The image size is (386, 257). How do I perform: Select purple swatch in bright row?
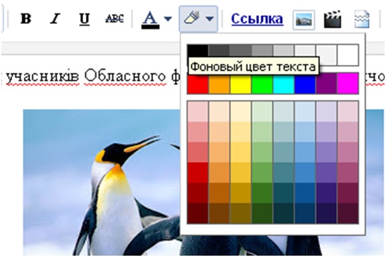[x=326, y=84]
